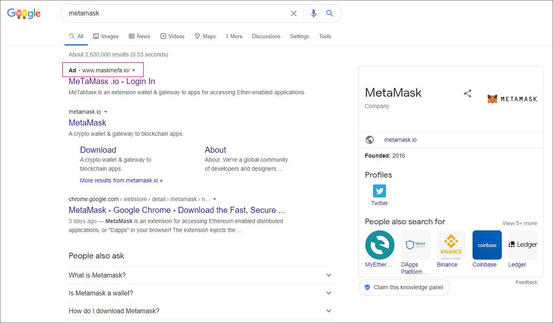Open the dropdown arrow beside metamask.io URL
Screen dimensions: 553x323
click(106, 112)
